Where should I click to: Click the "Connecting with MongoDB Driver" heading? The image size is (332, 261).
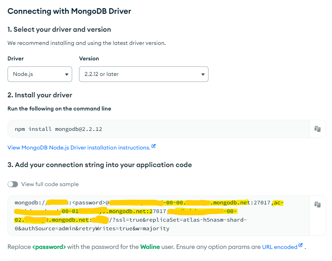69,11
